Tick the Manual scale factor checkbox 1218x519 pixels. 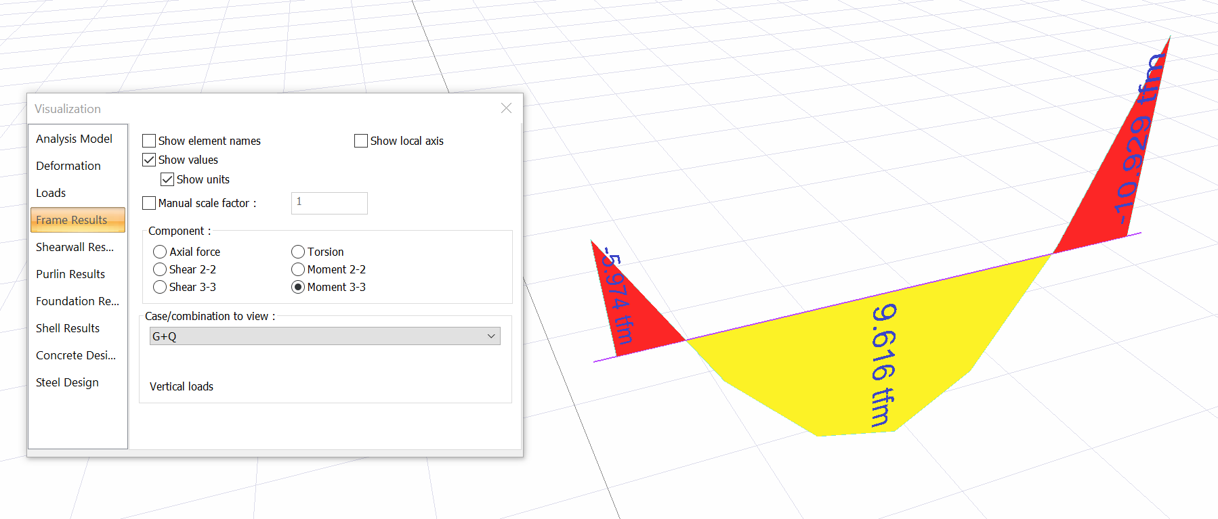click(149, 203)
